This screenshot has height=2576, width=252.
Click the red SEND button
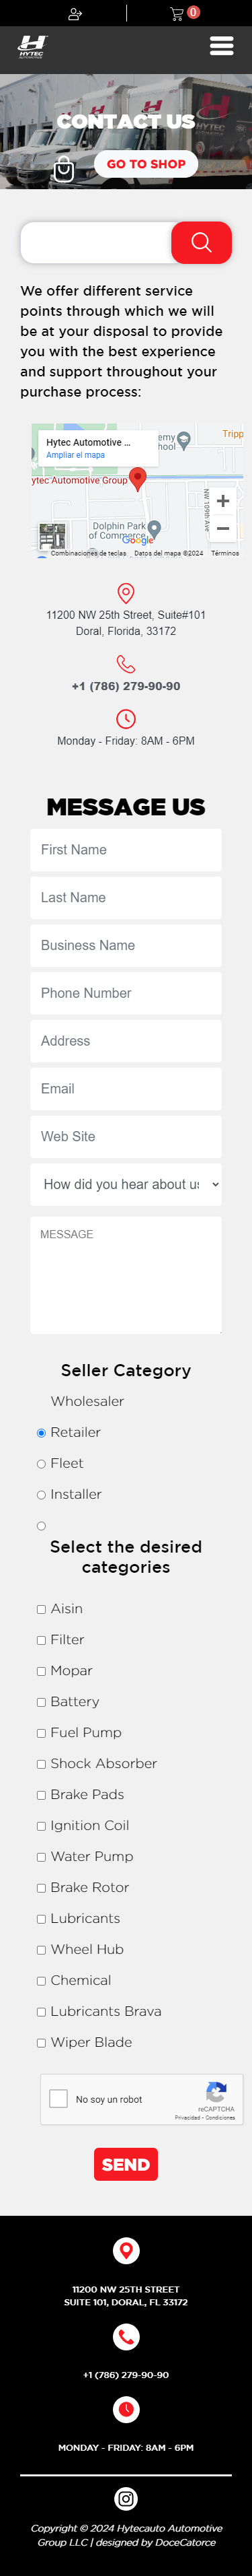pos(126,2165)
